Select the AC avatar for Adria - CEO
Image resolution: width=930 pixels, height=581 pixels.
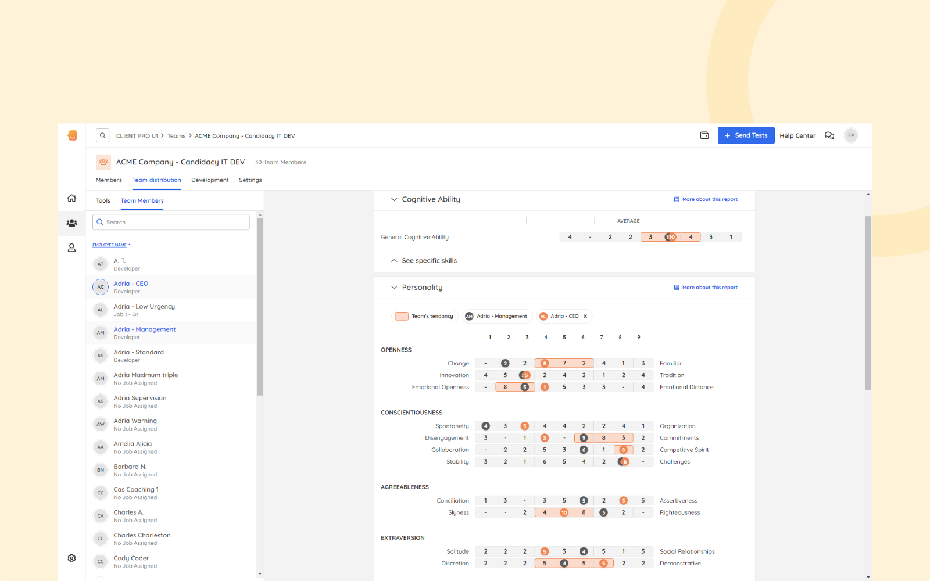[x=101, y=287]
